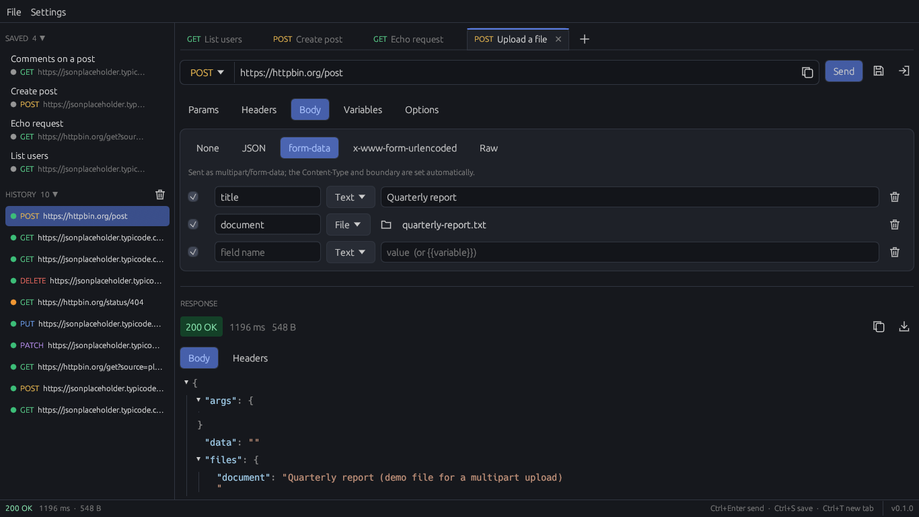Show the response Body view
The width and height of the screenshot is (919, 517).
click(199, 358)
